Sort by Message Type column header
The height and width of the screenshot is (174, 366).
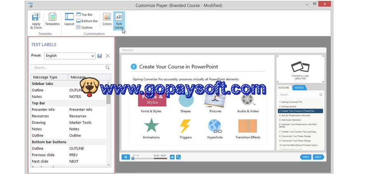click(49, 77)
